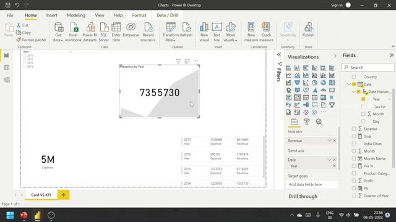Collapse the Date Hierarchy node
Image resolution: width=396 pixels, height=222 pixels.
pyautogui.click(x=353, y=92)
